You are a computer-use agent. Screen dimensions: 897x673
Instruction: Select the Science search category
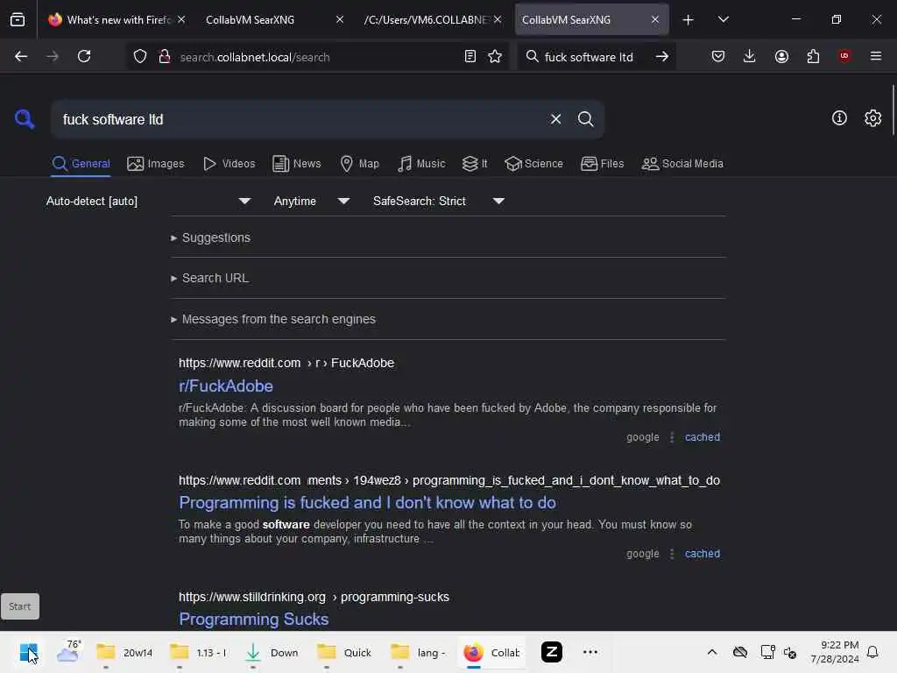pos(533,164)
